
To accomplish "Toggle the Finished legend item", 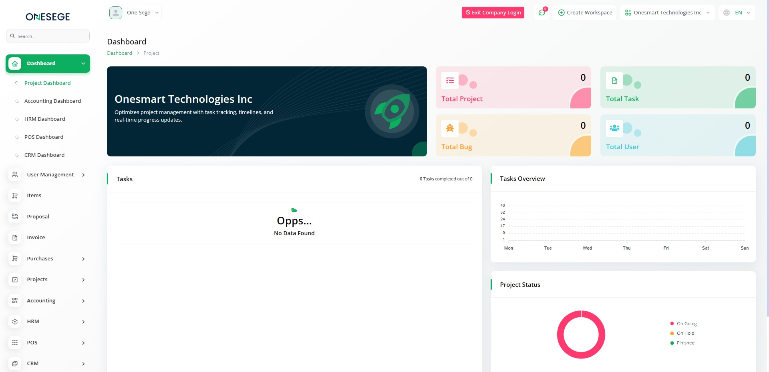I will pyautogui.click(x=685, y=343).
